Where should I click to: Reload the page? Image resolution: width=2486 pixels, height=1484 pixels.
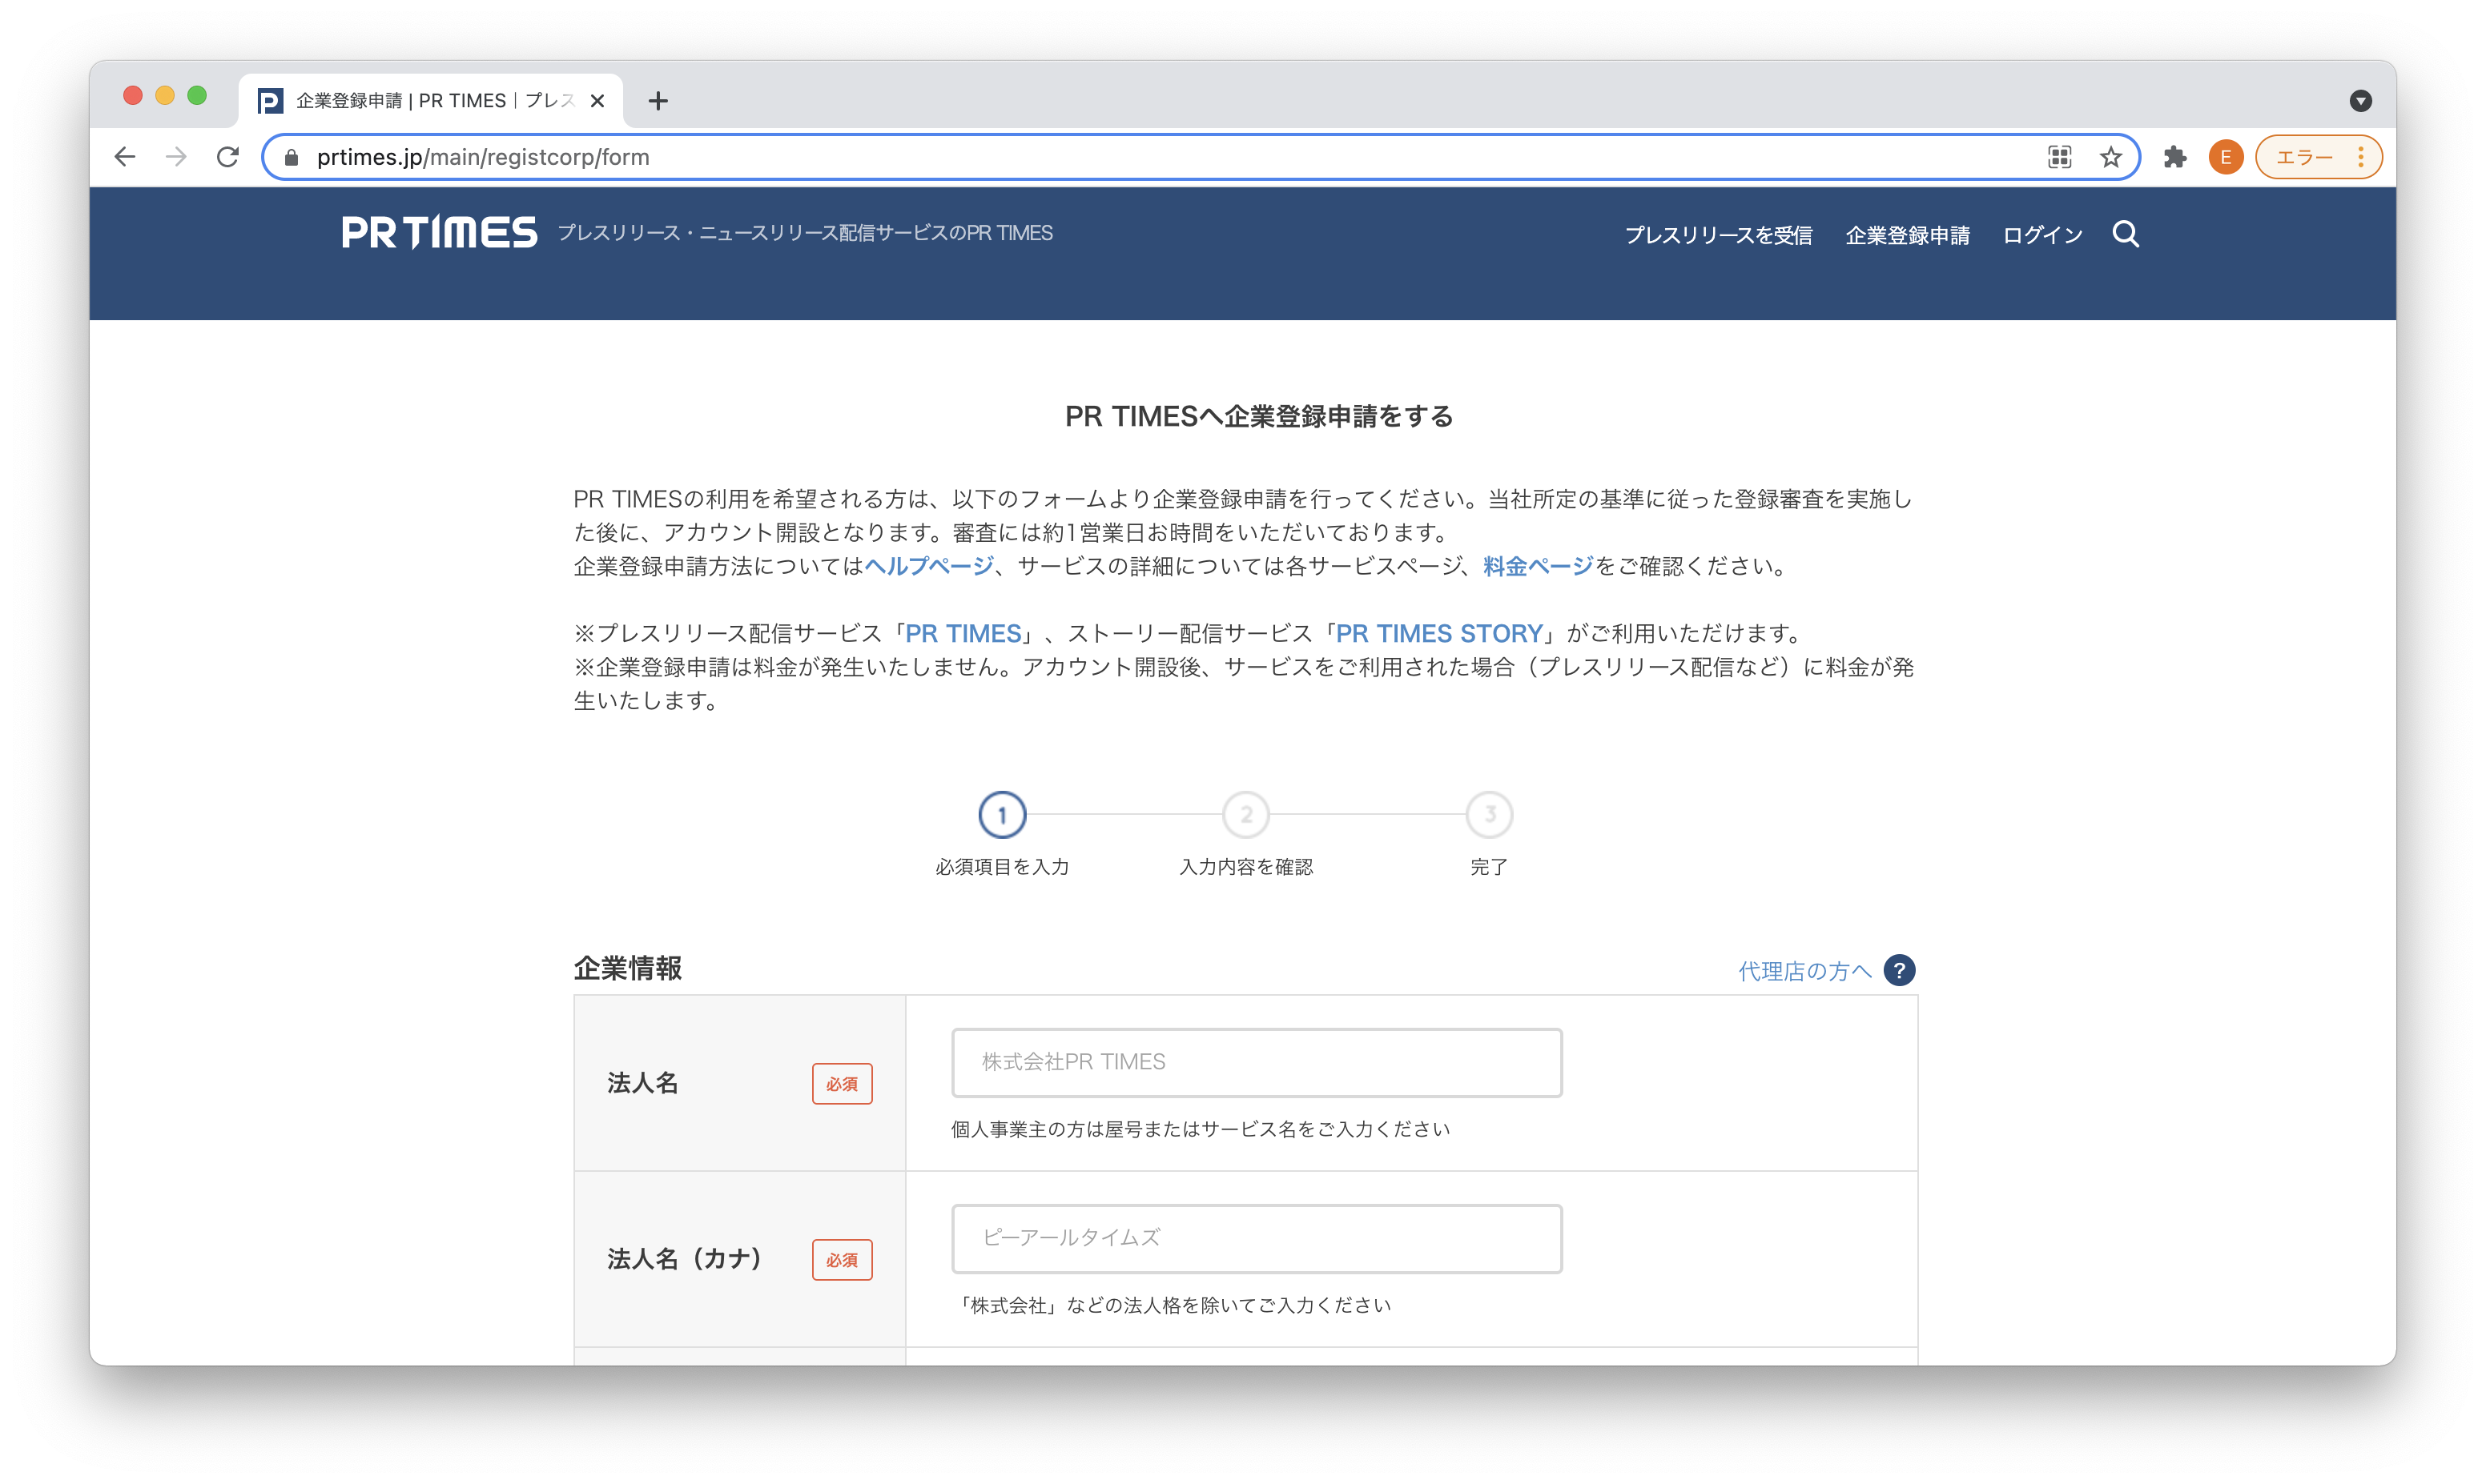228,157
